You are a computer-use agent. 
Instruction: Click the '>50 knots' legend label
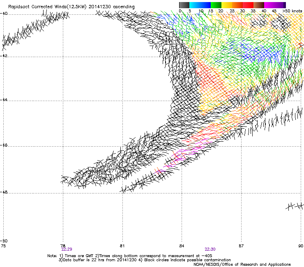[x=292, y=11]
